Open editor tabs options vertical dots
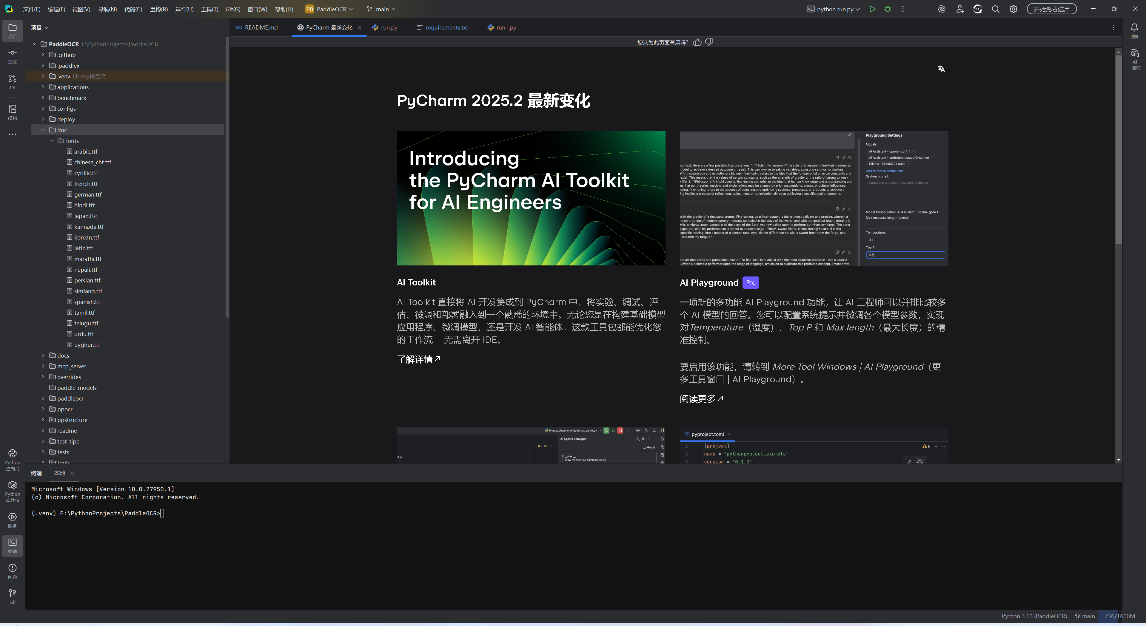Viewport: 1146px width, 626px height. 1113,27
